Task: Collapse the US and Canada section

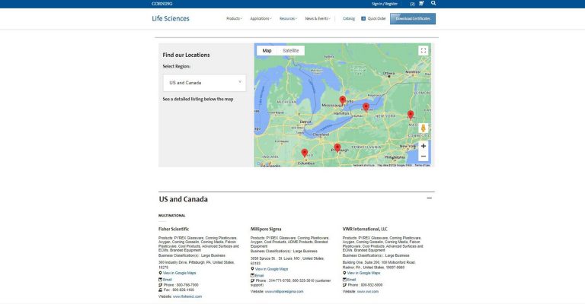Action: click(x=429, y=198)
